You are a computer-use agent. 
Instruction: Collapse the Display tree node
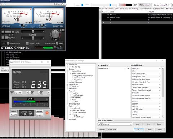67,69
